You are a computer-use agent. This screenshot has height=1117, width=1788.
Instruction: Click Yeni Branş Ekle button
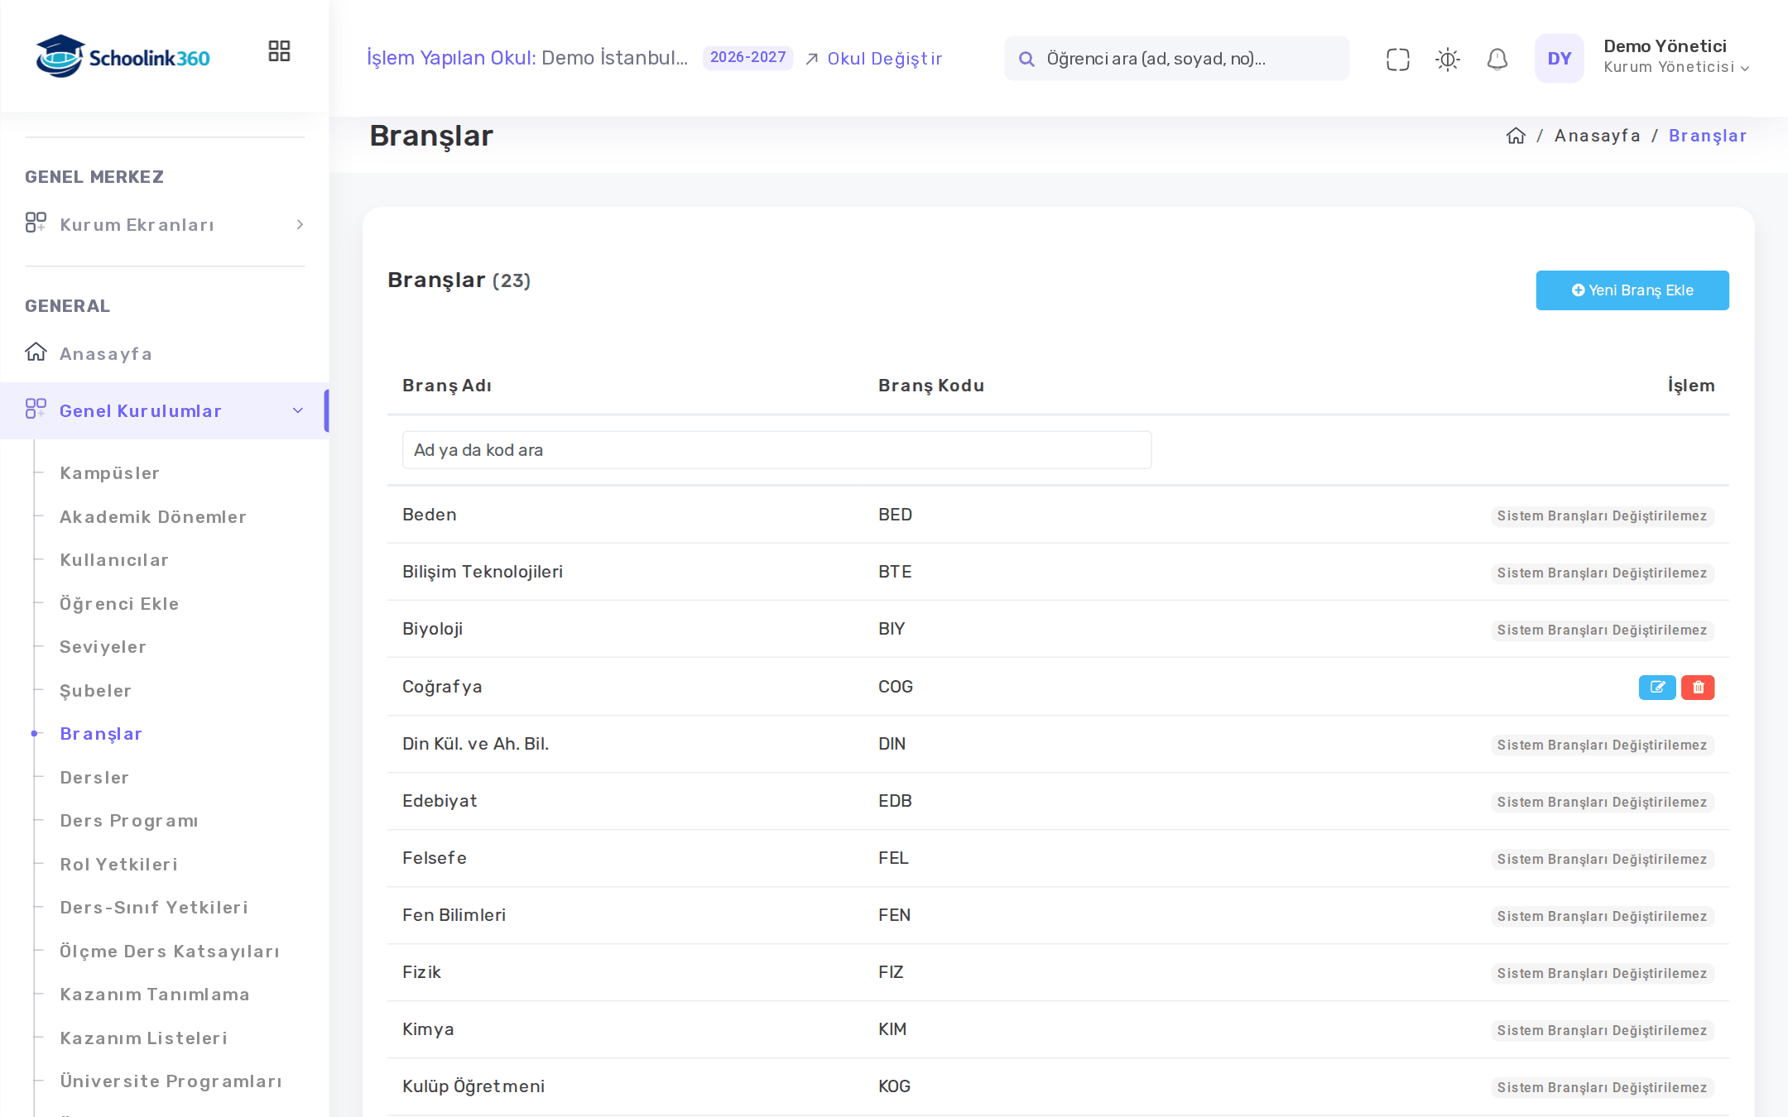(1632, 290)
